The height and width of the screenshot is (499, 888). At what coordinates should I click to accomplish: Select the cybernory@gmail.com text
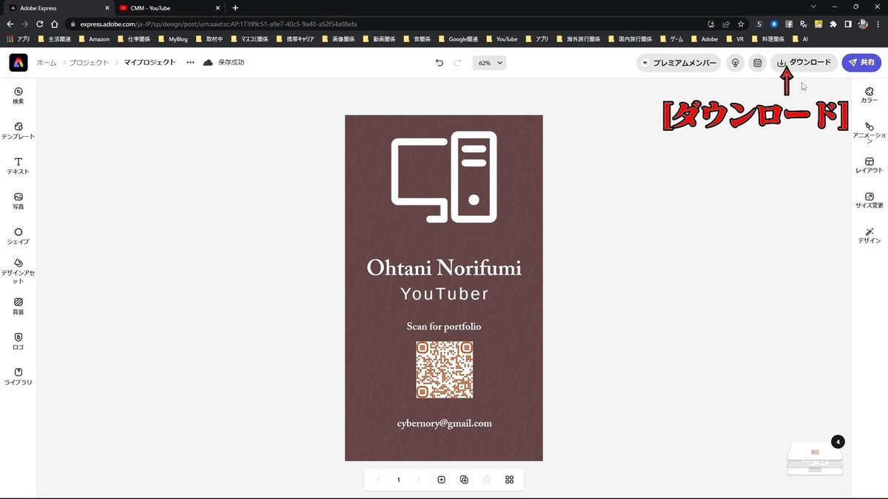(x=444, y=424)
